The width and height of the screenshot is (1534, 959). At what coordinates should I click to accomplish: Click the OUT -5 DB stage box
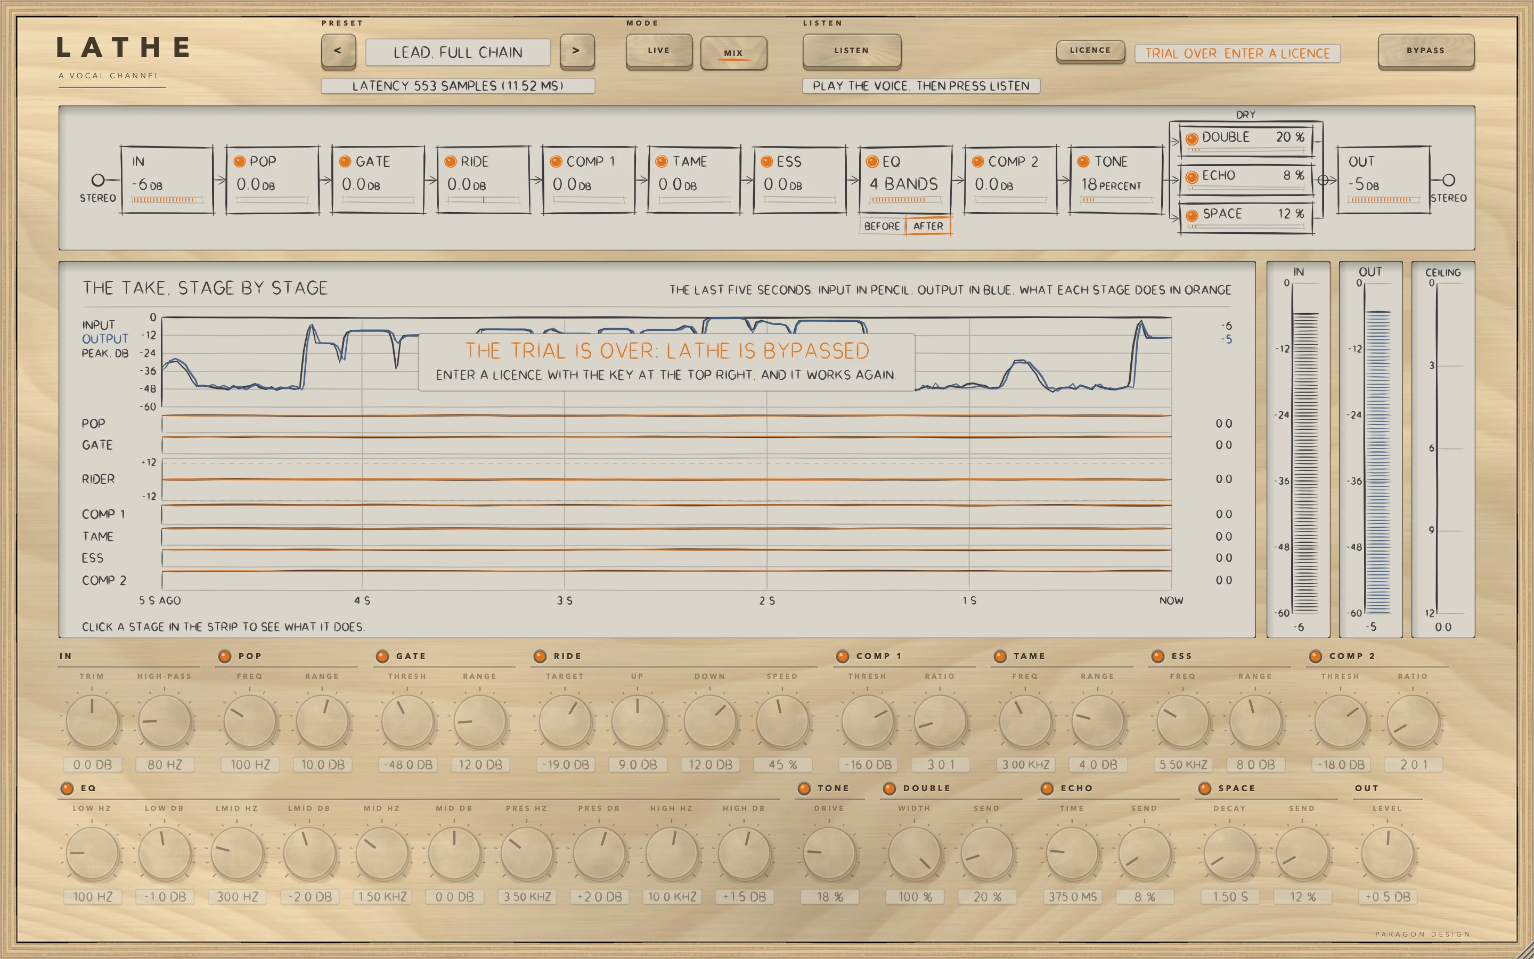[1384, 180]
